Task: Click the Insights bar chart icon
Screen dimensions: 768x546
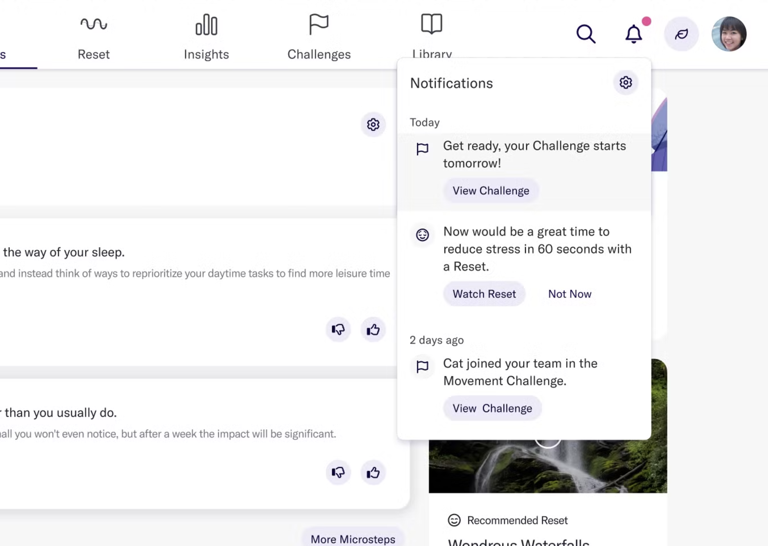Action: click(x=207, y=24)
